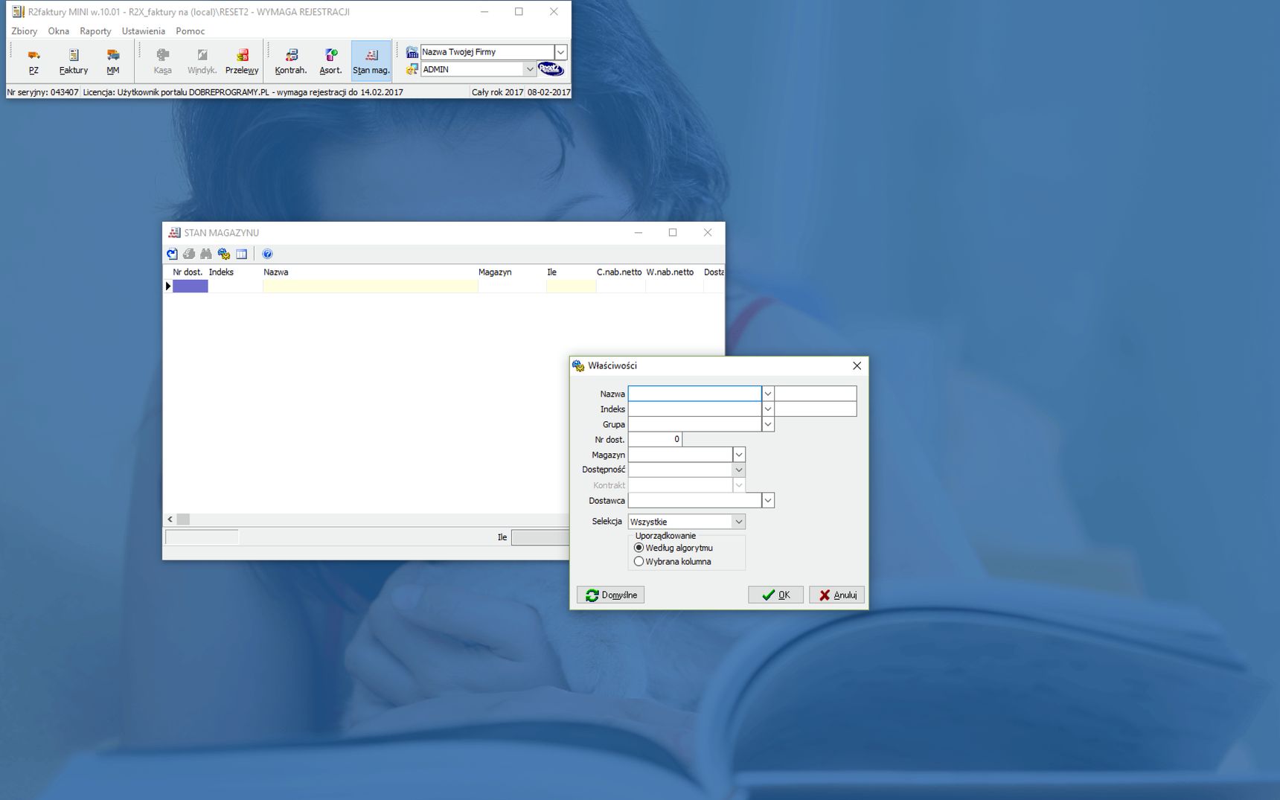Toggle the Stan mag. toolbar button
The height and width of the screenshot is (800, 1280).
point(371,60)
